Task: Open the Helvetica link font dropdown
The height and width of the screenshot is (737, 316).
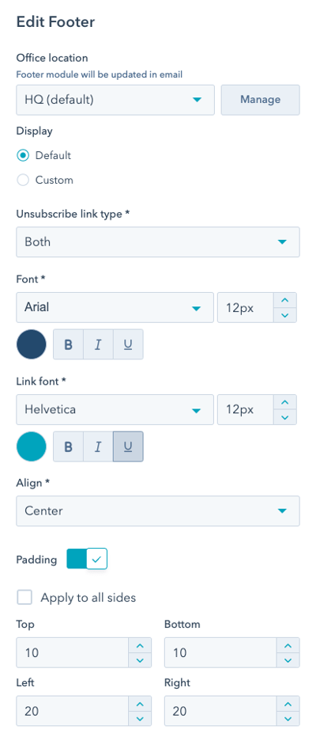Action: click(115, 409)
